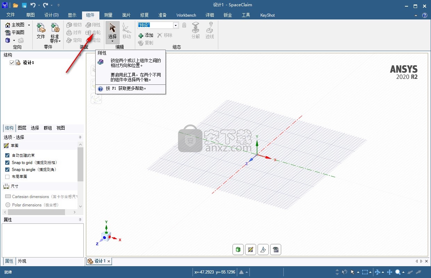Click the 分解 explode tool
This screenshot has height=278, width=431.
(196, 31)
